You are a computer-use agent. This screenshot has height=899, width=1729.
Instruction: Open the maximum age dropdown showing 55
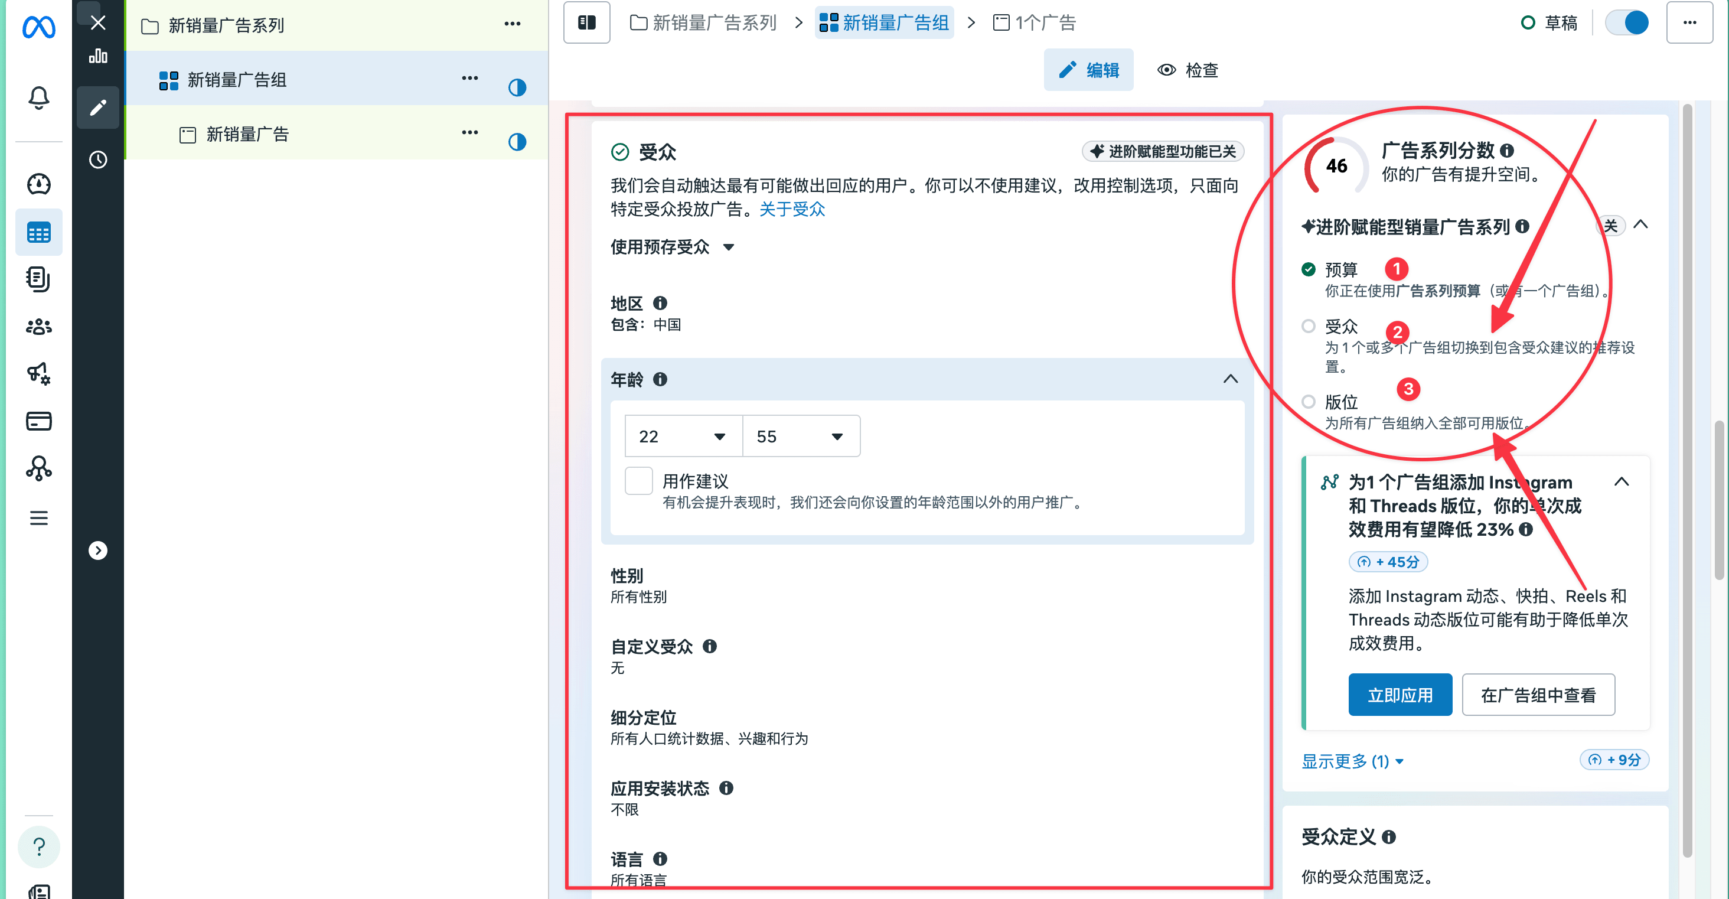(800, 437)
